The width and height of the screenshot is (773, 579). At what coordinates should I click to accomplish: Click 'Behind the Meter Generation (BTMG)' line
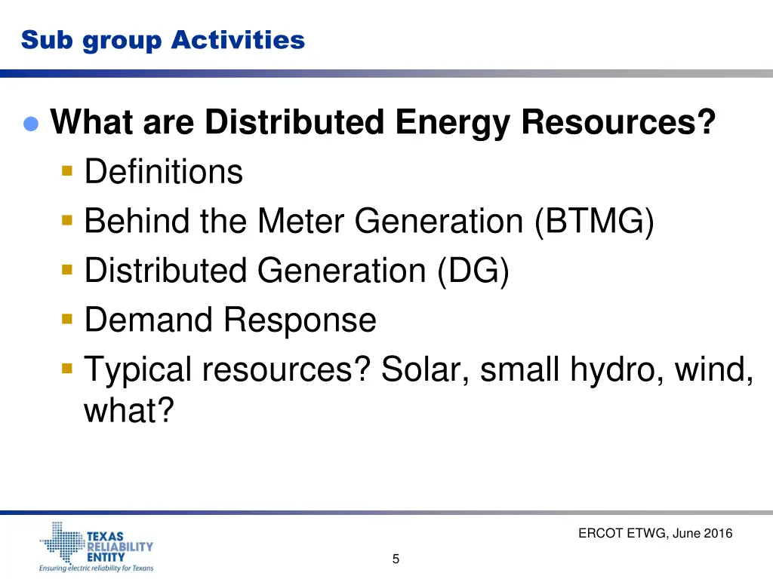point(369,221)
